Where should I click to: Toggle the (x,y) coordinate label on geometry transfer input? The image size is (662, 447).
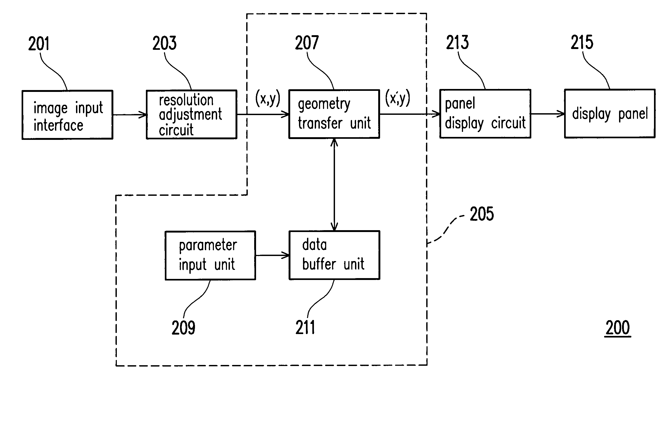click(x=268, y=98)
